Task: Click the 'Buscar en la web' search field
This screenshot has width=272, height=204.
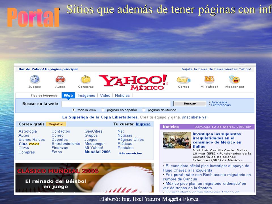Action: [x=116, y=104]
